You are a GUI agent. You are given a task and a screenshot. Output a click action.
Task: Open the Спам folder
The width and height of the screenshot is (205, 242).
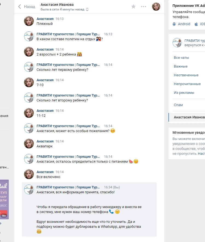pyautogui.click(x=178, y=105)
